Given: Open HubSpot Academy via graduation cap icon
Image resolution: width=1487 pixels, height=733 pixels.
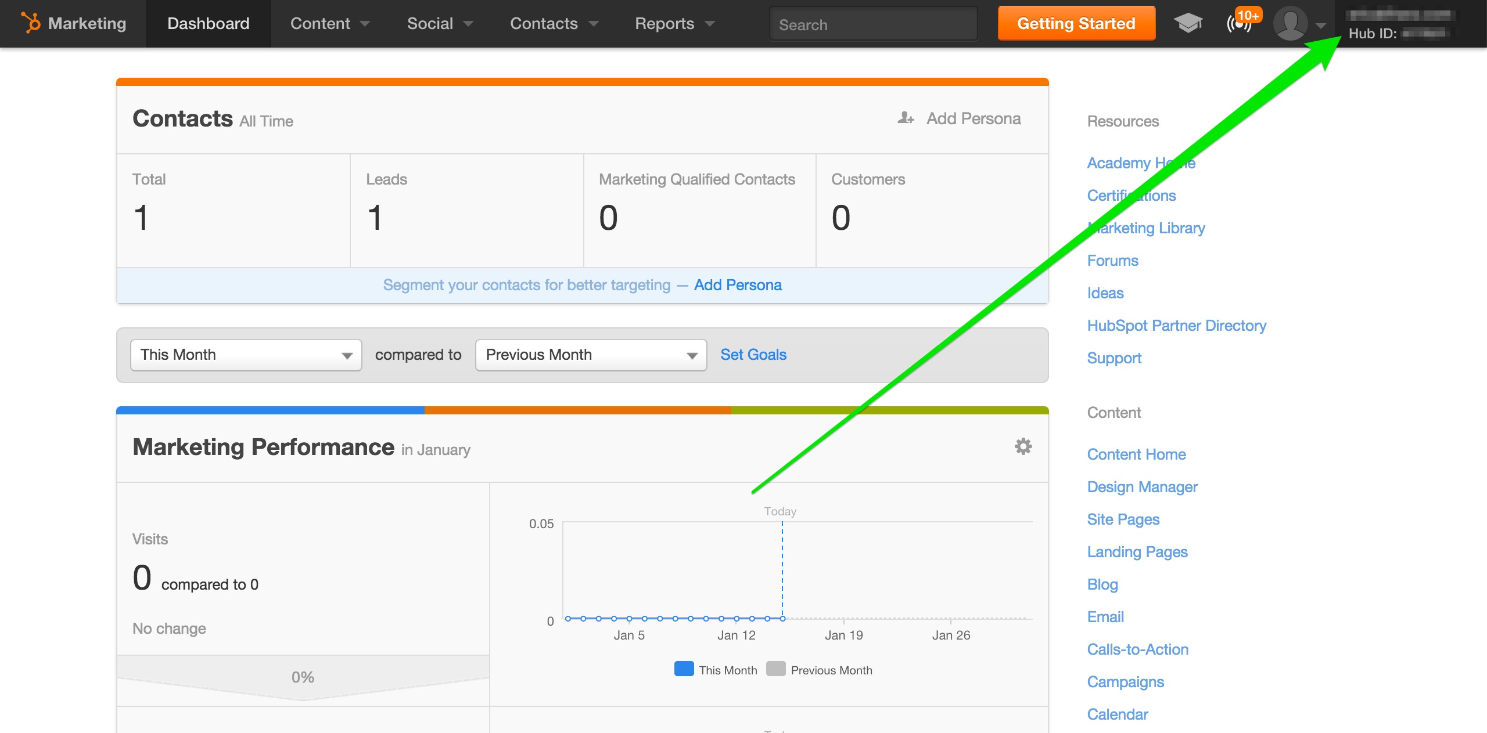Looking at the screenshot, I should tap(1188, 23).
